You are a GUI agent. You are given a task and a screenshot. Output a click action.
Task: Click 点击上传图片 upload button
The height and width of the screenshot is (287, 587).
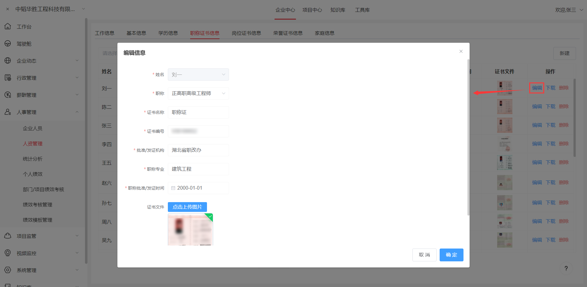pos(187,207)
